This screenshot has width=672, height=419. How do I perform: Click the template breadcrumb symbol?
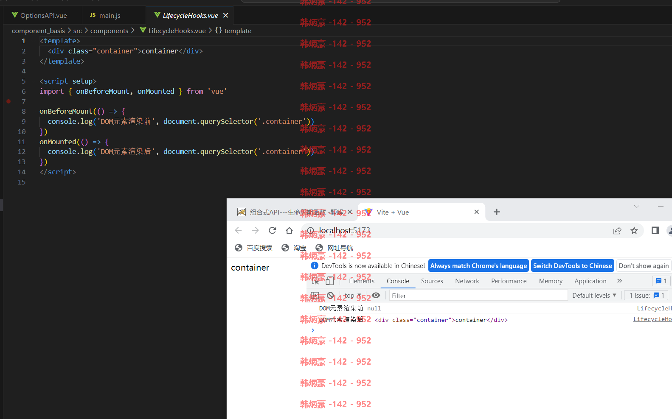click(x=233, y=31)
